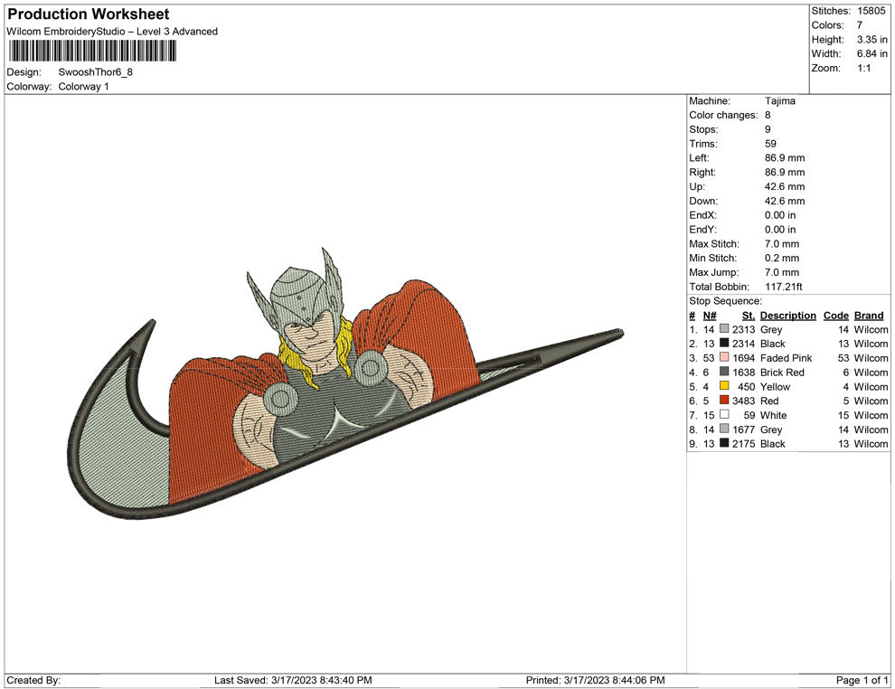Click the 'Color changes:' label
This screenshot has width=895, height=689.
point(723,116)
